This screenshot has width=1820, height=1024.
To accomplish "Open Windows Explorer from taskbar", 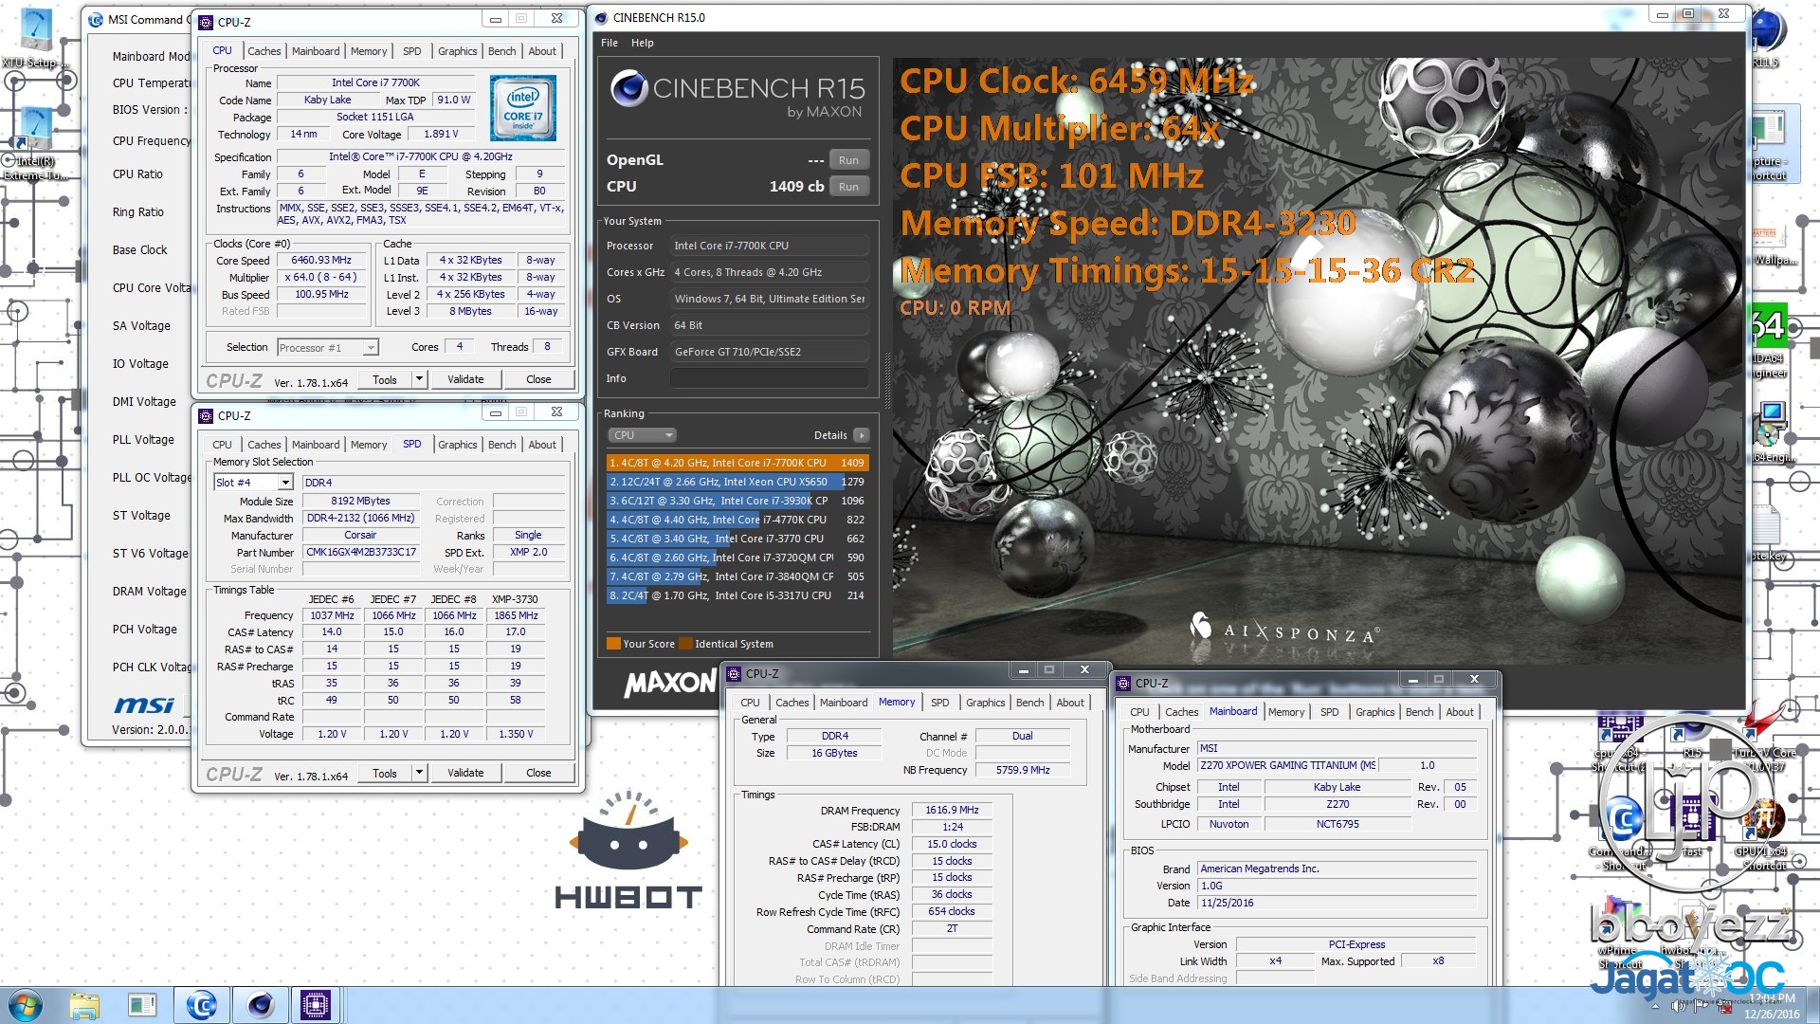I will pos(84,1005).
